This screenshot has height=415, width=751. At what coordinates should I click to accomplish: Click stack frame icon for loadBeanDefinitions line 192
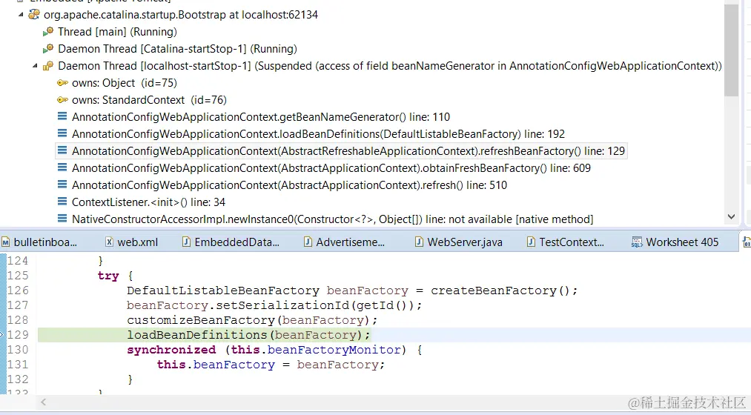[x=62, y=133]
